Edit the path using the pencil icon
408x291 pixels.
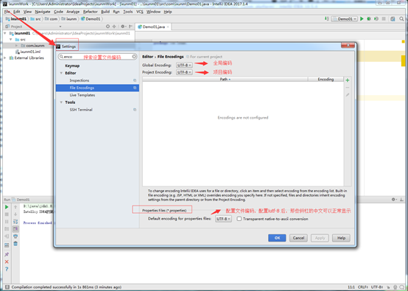click(x=348, y=95)
